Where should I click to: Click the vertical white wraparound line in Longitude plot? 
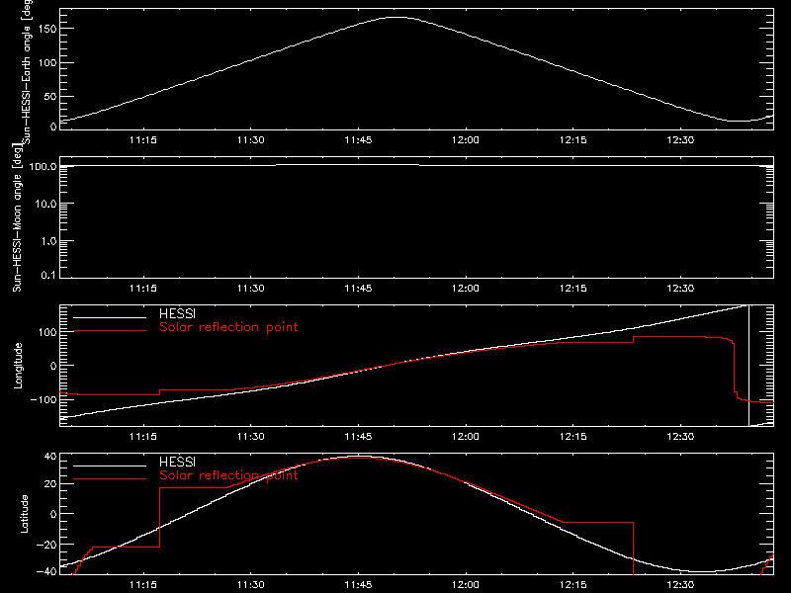[x=748, y=366]
